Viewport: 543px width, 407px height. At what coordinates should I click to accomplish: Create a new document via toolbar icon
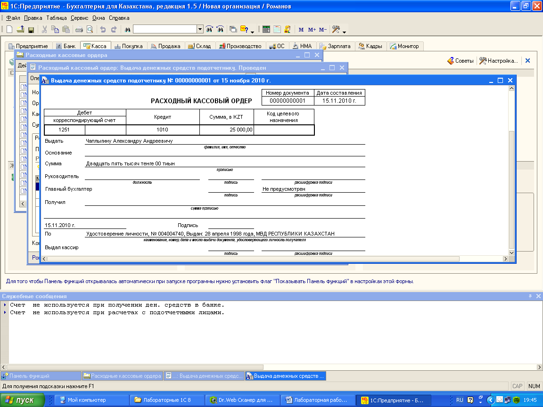coord(9,29)
